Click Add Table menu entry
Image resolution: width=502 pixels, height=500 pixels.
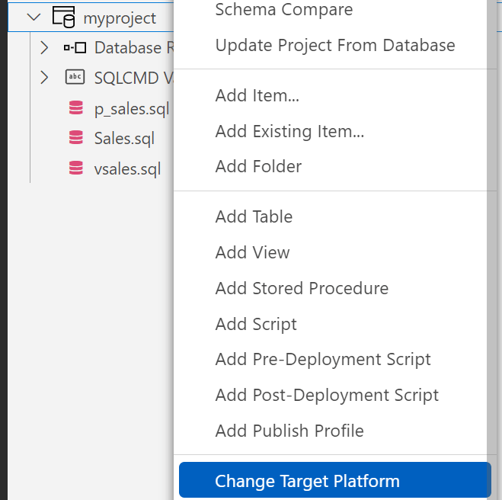254,217
